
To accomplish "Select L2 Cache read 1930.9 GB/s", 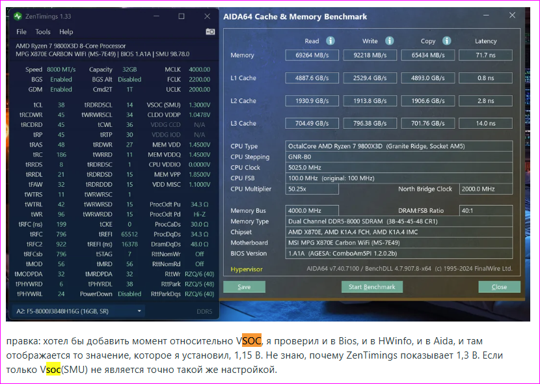I will pos(312,101).
